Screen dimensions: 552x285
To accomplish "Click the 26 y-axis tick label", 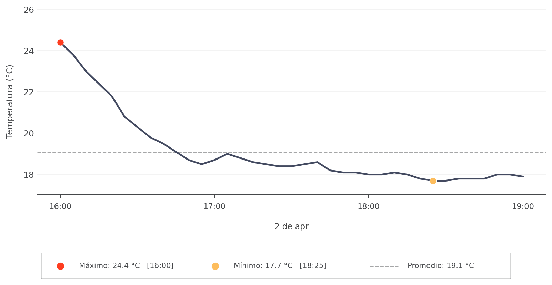I will pyautogui.click(x=29, y=10).
